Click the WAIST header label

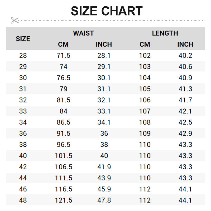coord(83,33)
